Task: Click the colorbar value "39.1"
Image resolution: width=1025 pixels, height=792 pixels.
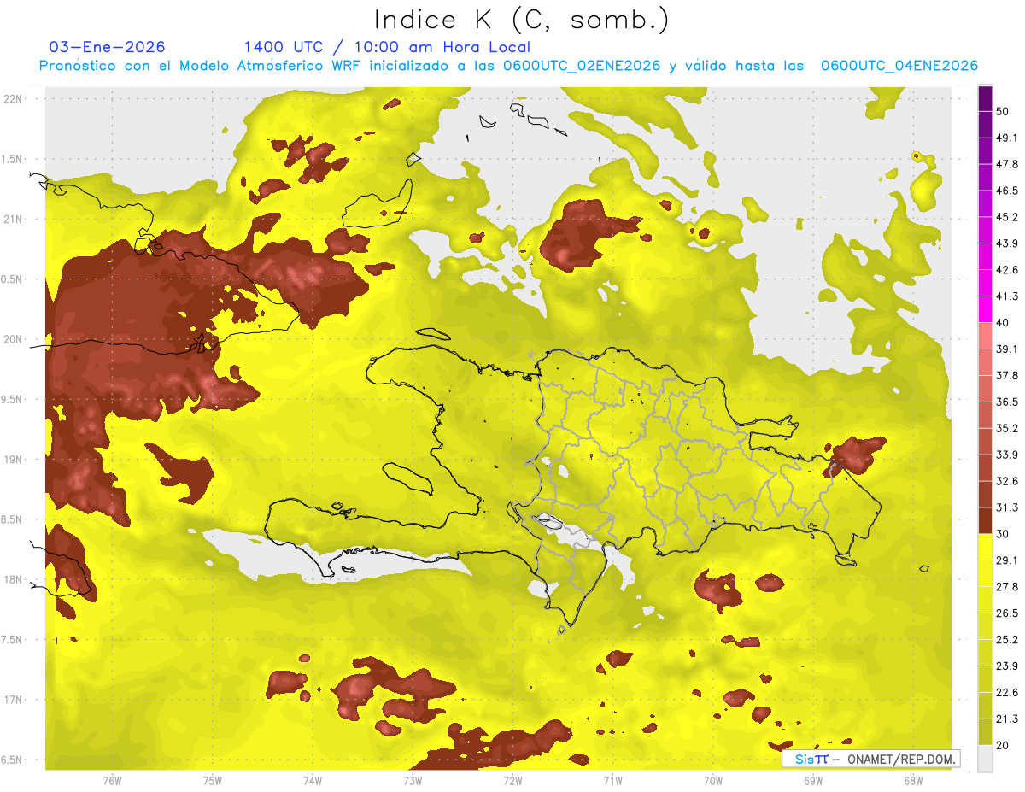Action: click(1007, 349)
